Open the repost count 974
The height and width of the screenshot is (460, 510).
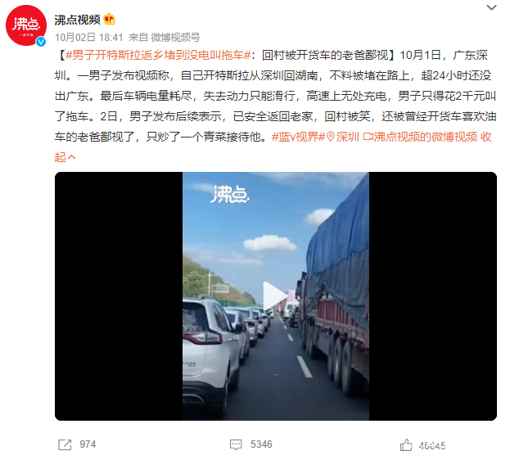click(88, 444)
